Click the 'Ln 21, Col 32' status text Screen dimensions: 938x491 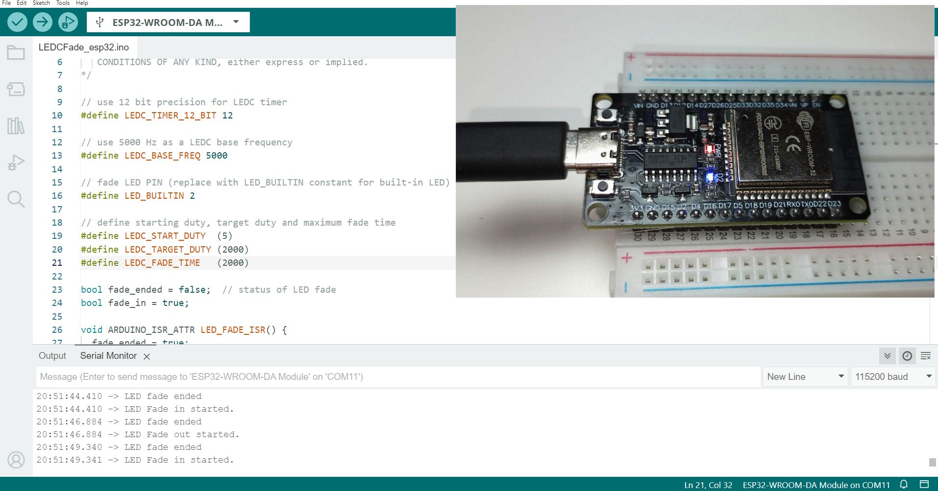pyautogui.click(x=708, y=485)
